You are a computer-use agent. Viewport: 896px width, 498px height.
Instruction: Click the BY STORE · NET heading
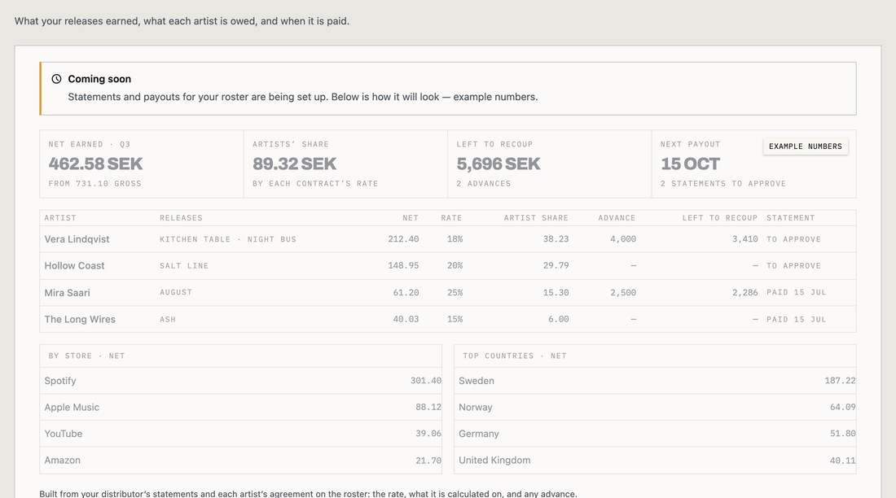pos(87,356)
